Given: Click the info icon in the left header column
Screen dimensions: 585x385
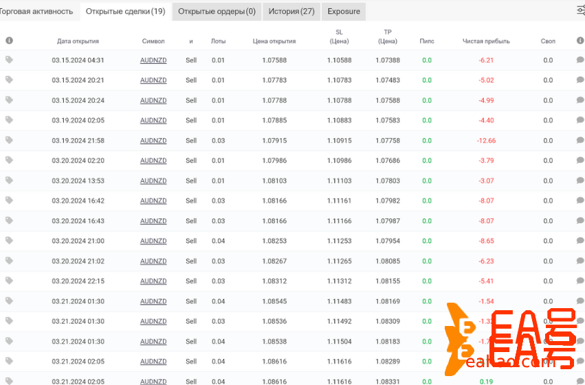Looking at the screenshot, I should pyautogui.click(x=9, y=40).
